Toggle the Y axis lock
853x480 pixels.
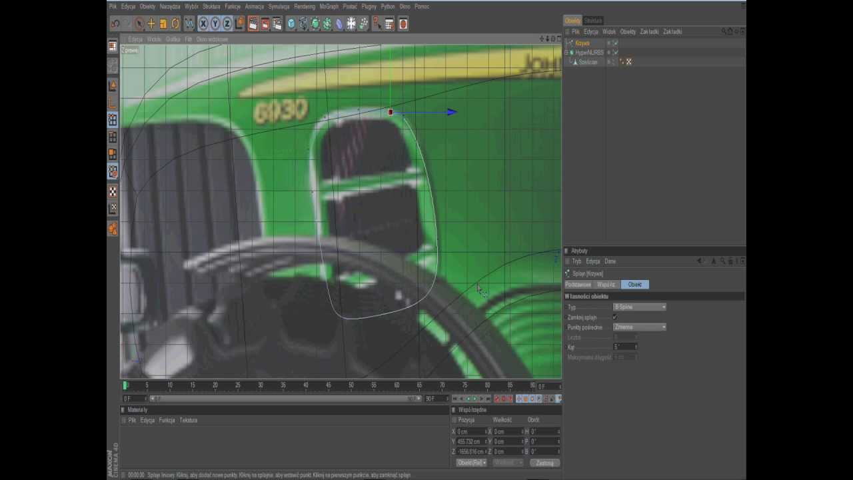(x=215, y=24)
